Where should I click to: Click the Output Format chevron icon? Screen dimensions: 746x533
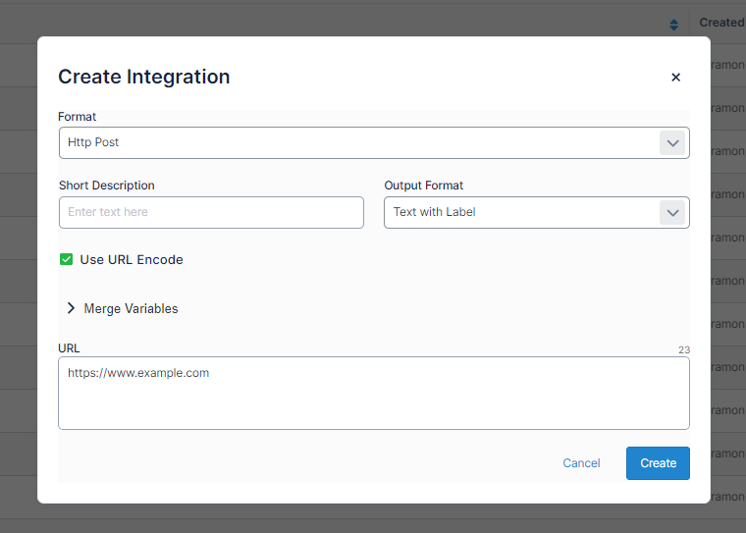click(x=672, y=213)
